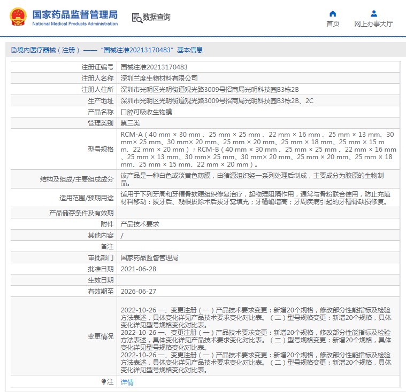This screenshot has width=406, height=392.
Task: Click the 注册证编号 row label
Action: 97,67
